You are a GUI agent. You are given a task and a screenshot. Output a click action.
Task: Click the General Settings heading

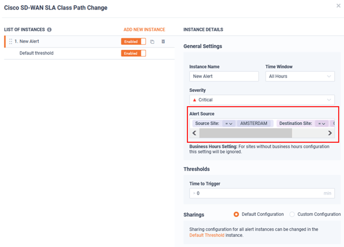click(x=203, y=46)
